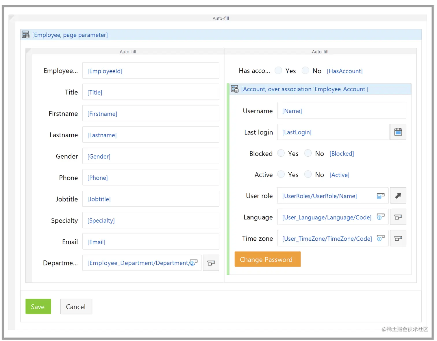Click the User role arrow select button
This screenshot has width=437, height=341.
398,196
